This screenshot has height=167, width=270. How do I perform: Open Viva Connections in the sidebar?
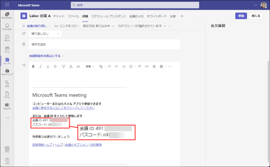7,15
